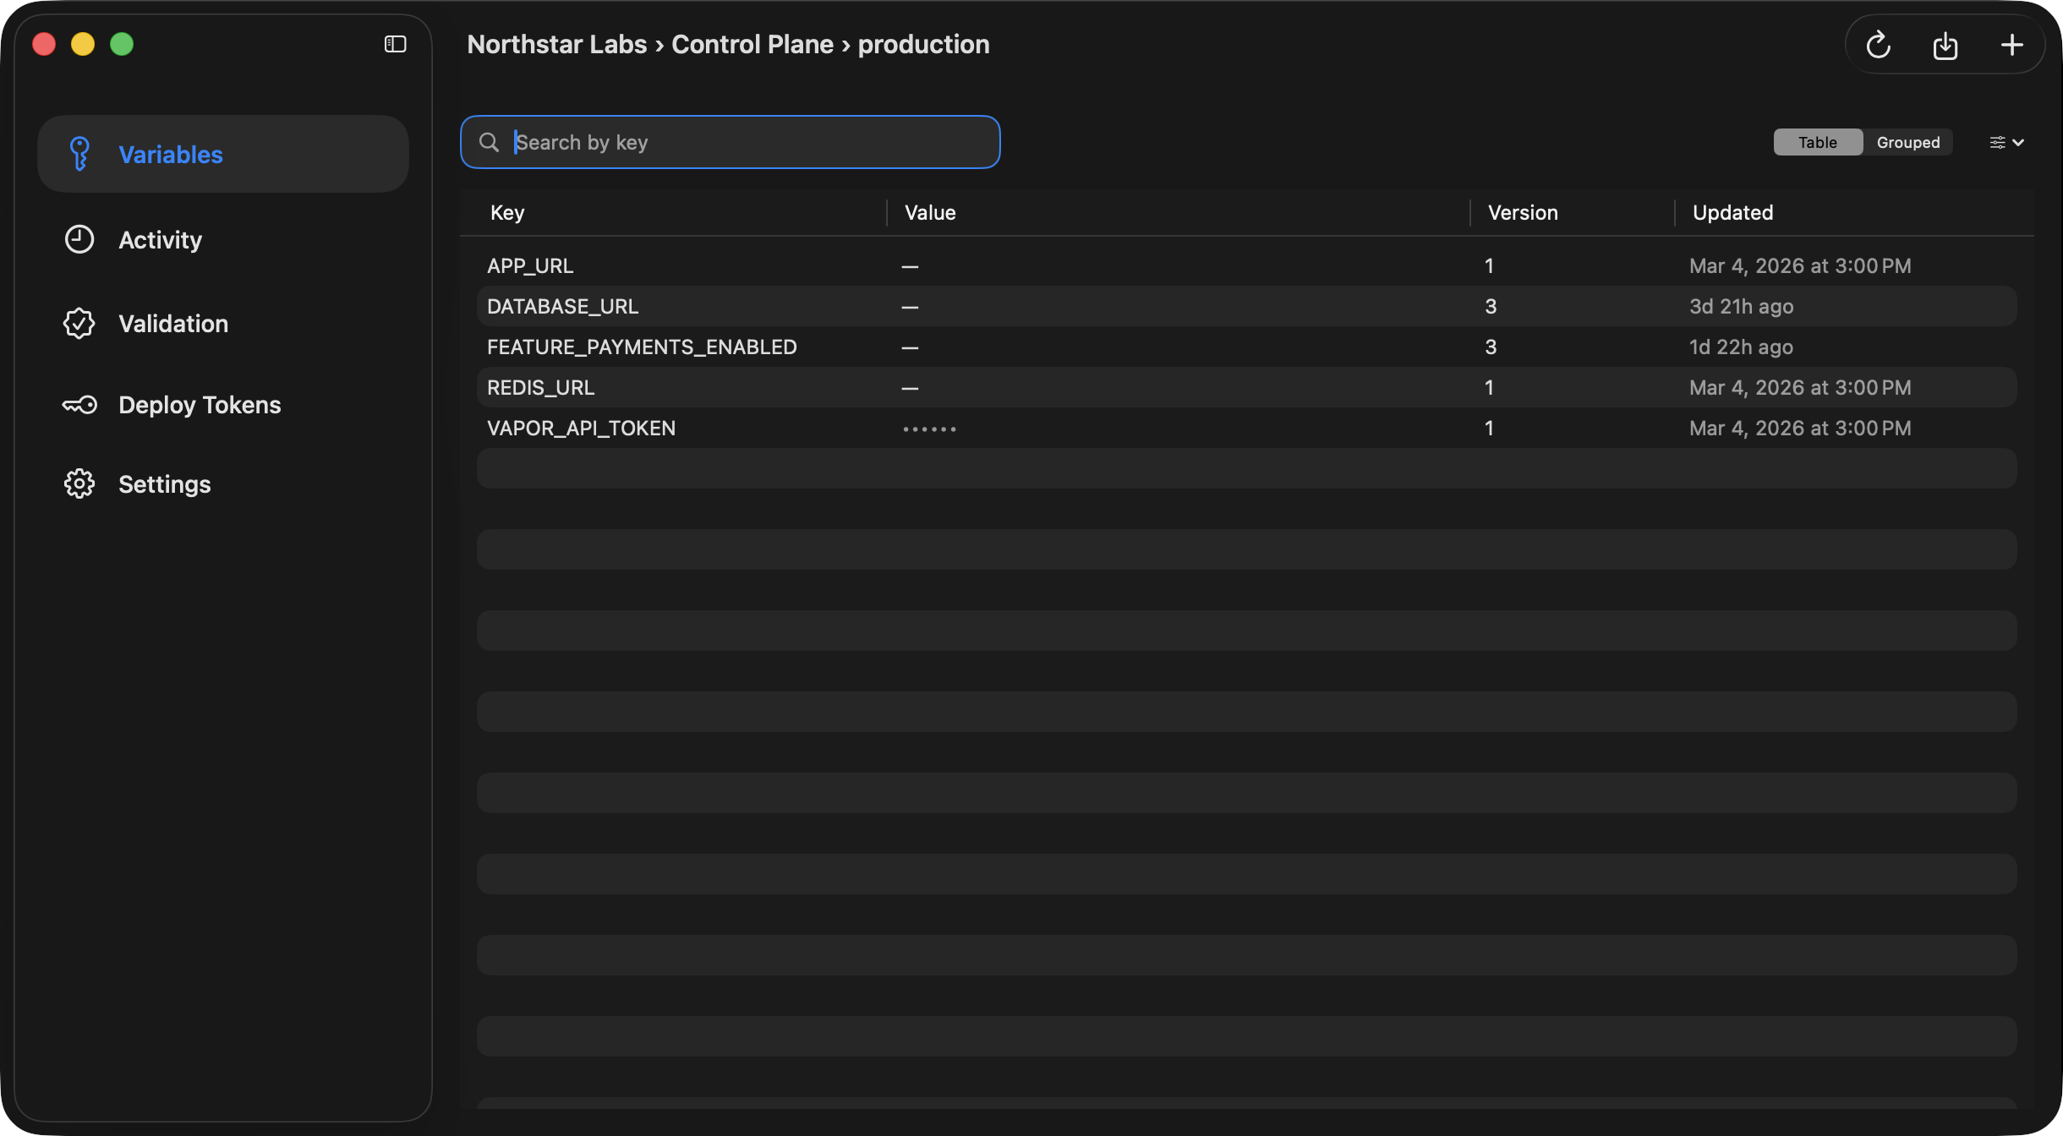Select the Variables section in the sidebar
This screenshot has height=1136, width=2063.
point(170,154)
